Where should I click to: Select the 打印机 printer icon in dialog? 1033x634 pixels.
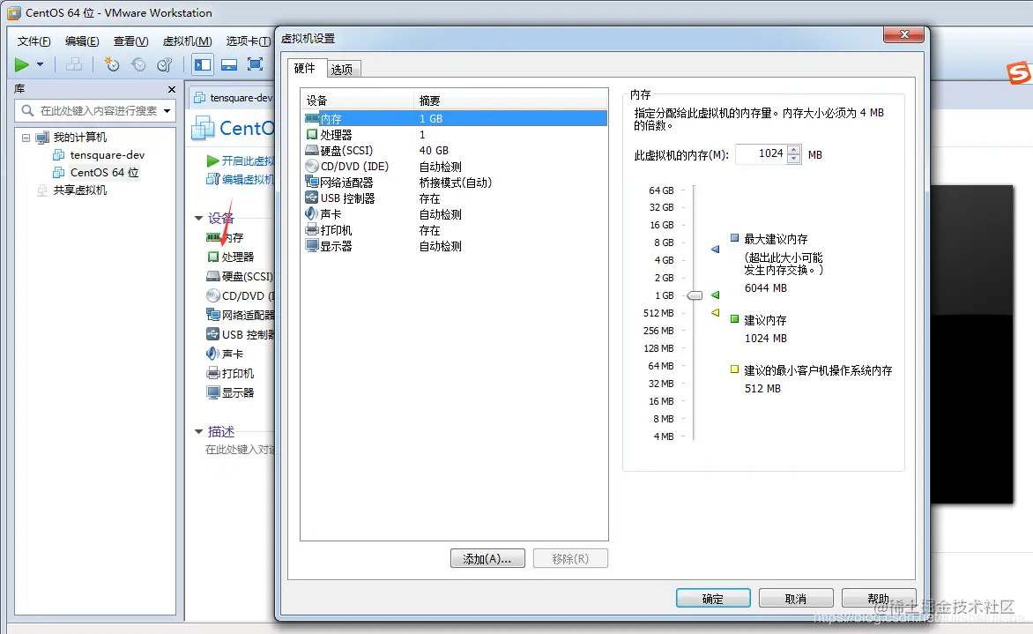coord(312,229)
